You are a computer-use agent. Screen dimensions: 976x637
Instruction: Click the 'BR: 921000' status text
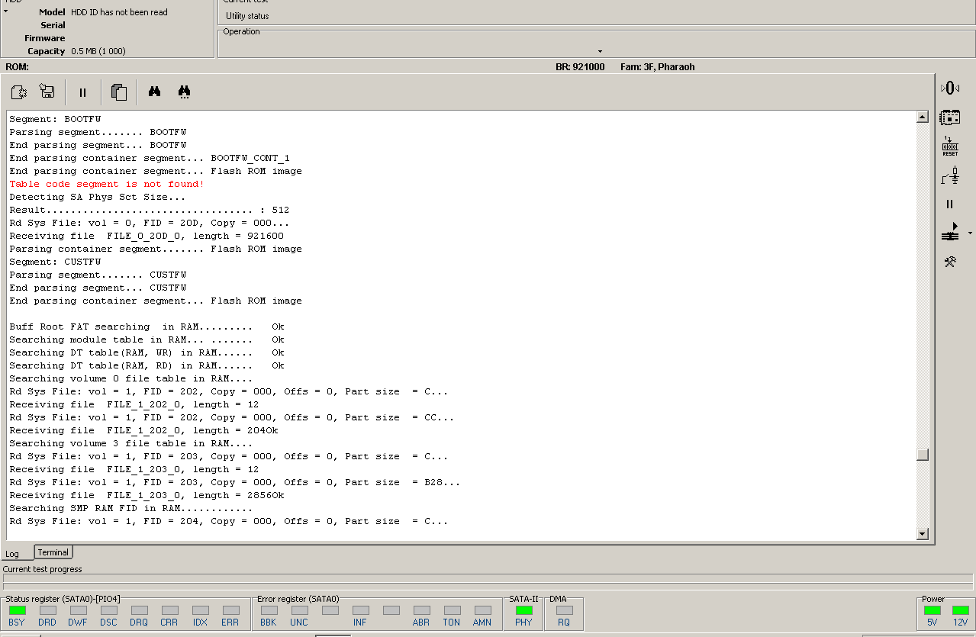click(x=580, y=67)
